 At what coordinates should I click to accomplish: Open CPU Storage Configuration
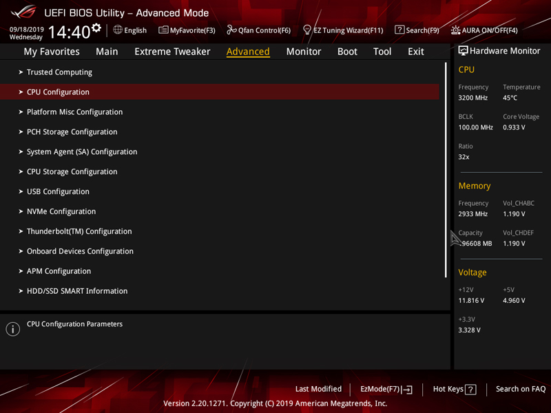click(x=72, y=171)
